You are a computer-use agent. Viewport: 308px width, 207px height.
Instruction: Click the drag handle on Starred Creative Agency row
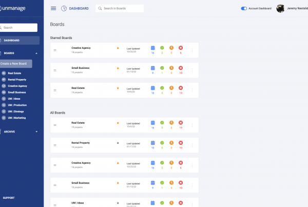point(55,50)
